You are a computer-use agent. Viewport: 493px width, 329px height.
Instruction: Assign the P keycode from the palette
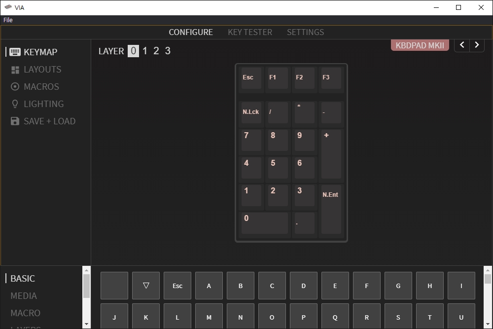(303, 316)
